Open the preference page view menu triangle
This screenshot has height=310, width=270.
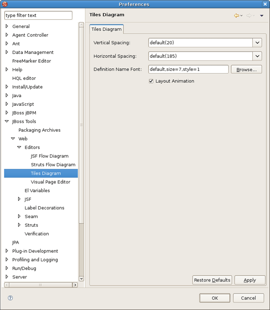coord(262,16)
